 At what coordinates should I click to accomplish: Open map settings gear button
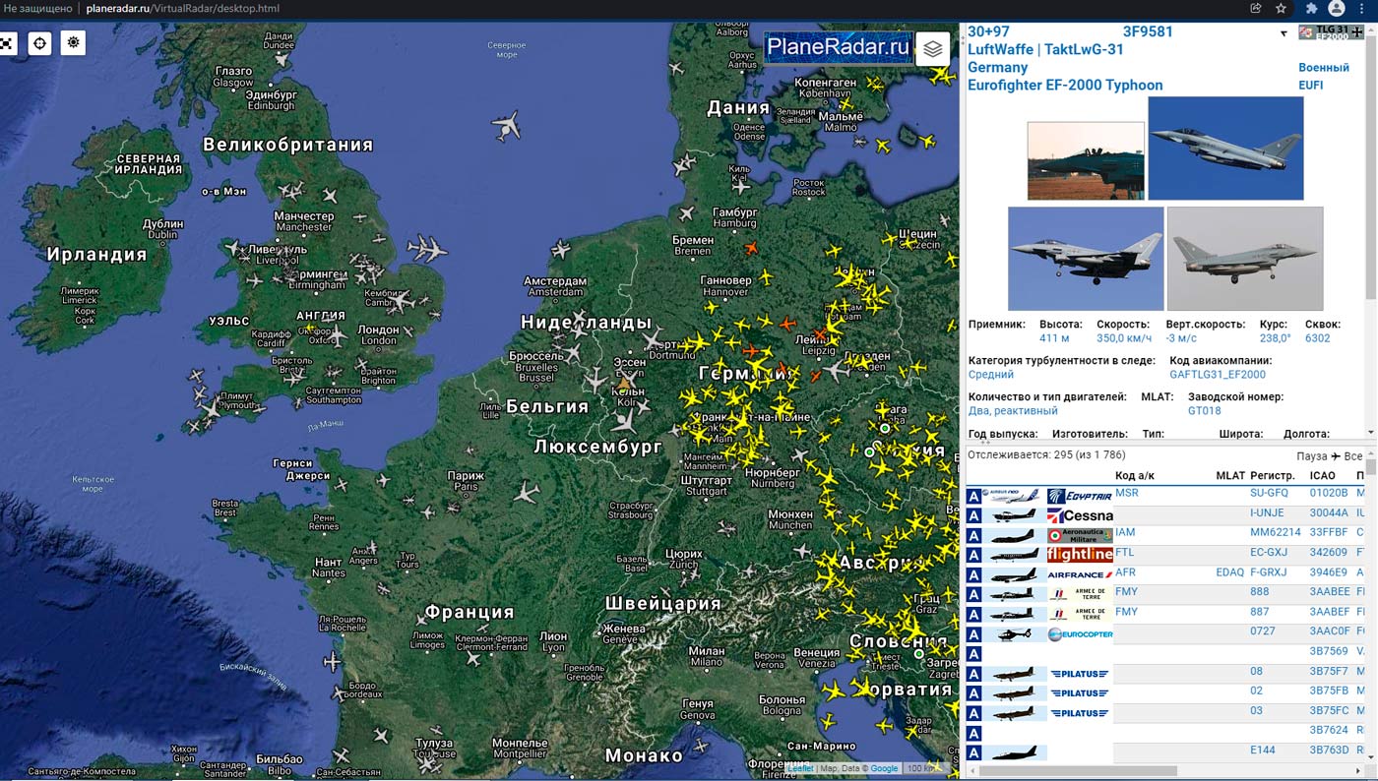73,42
